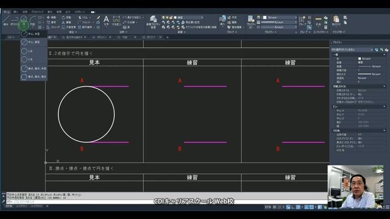Image resolution: width=390 pixels, height=219 pixels.
Task: Toggle モデル space button in status bar
Action: click(268, 207)
